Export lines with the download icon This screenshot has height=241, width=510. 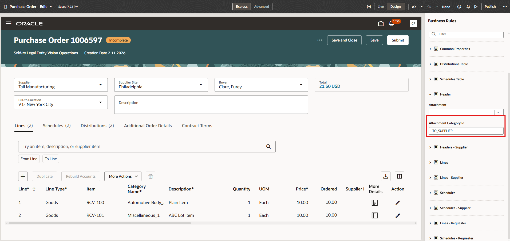[385, 176]
